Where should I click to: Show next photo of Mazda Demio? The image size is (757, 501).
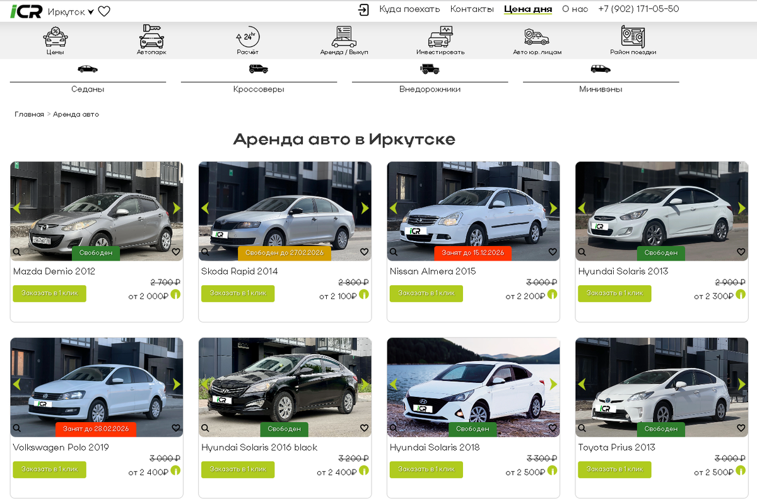[177, 208]
